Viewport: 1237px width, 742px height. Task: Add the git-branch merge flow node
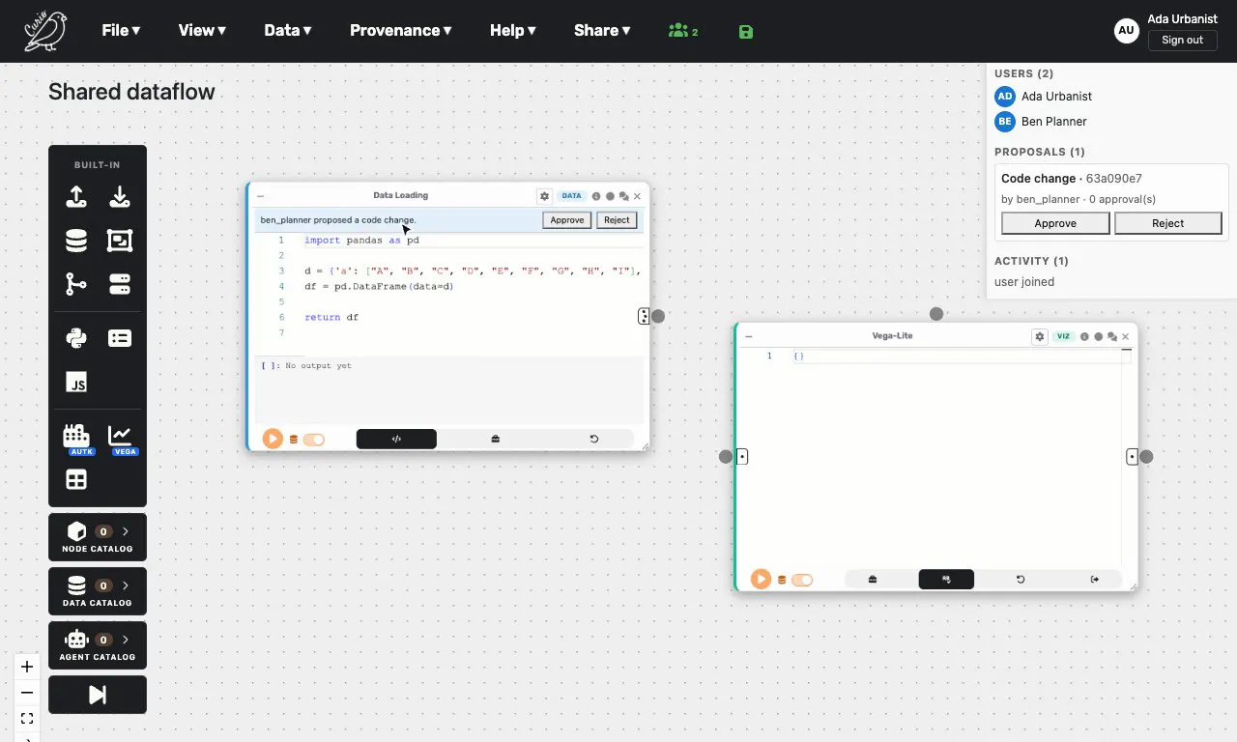(76, 284)
